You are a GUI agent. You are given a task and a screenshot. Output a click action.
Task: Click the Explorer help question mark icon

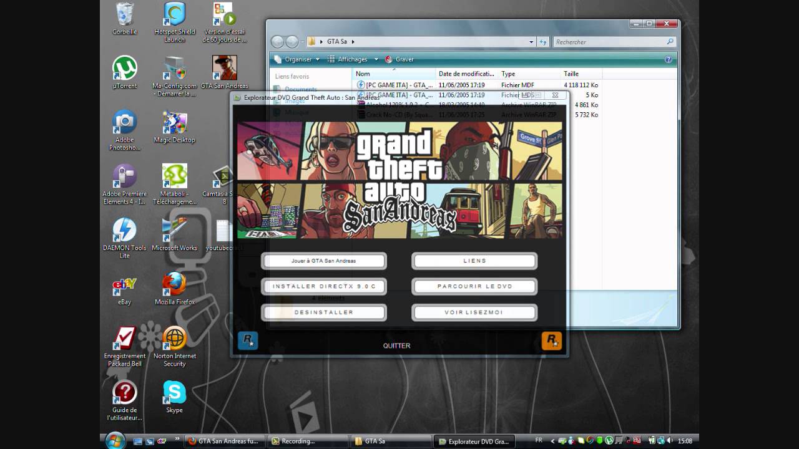pyautogui.click(x=669, y=59)
